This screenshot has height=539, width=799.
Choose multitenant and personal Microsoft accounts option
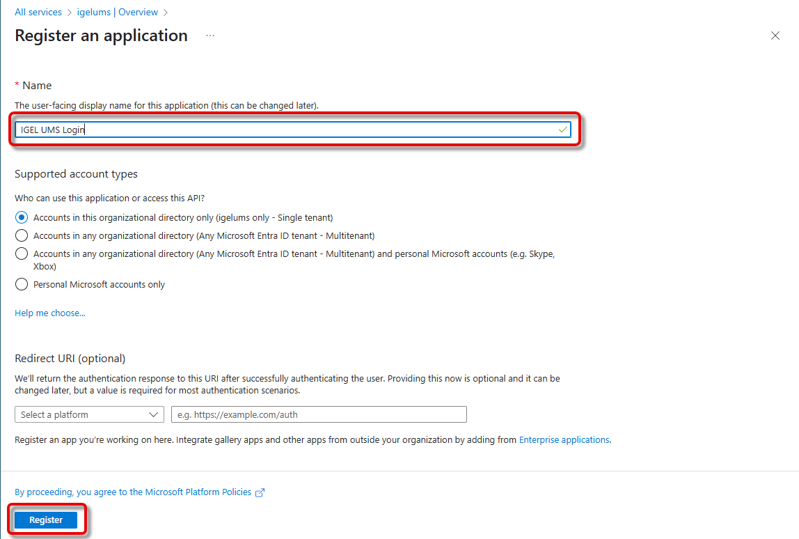[22, 253]
